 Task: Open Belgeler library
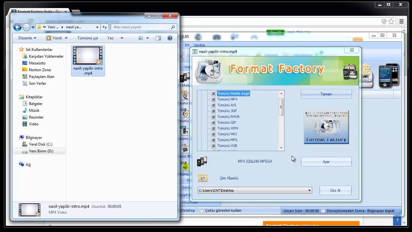(36, 104)
